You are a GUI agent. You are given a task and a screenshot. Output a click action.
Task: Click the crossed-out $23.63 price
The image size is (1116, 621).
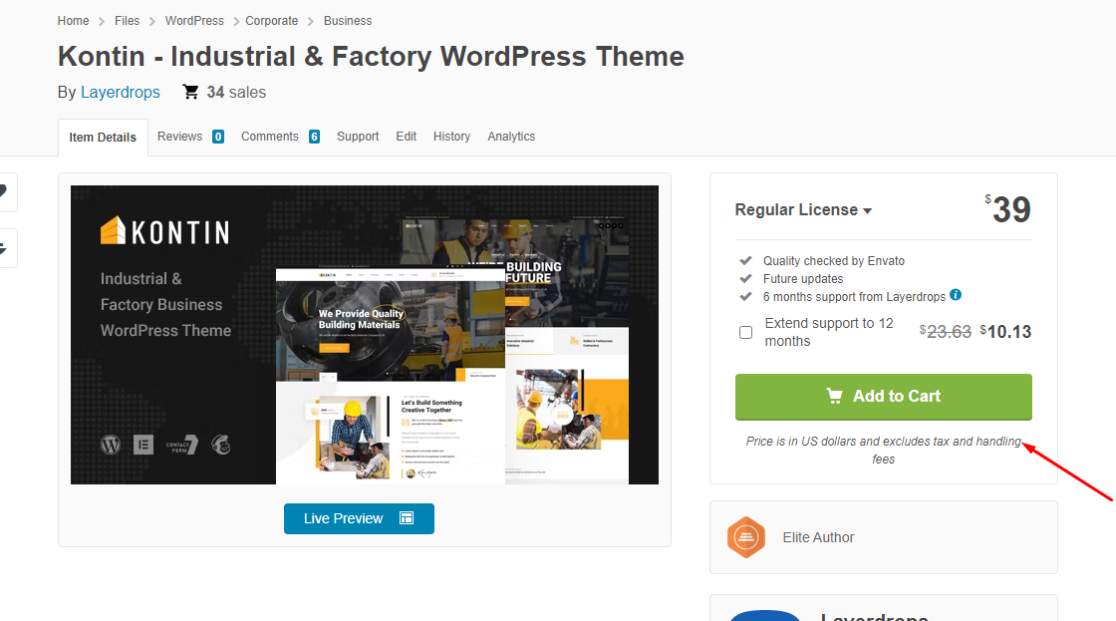pyautogui.click(x=946, y=332)
